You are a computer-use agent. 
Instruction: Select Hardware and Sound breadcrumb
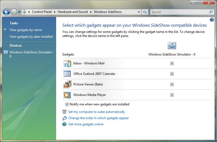tap(73, 12)
